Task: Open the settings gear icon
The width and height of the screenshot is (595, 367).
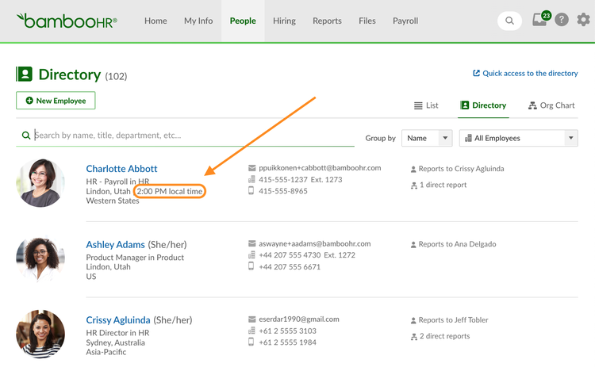Action: click(583, 19)
